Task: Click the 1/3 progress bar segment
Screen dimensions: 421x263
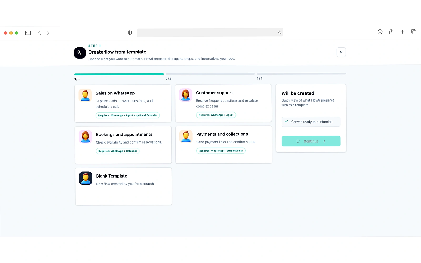Action: [x=119, y=74]
